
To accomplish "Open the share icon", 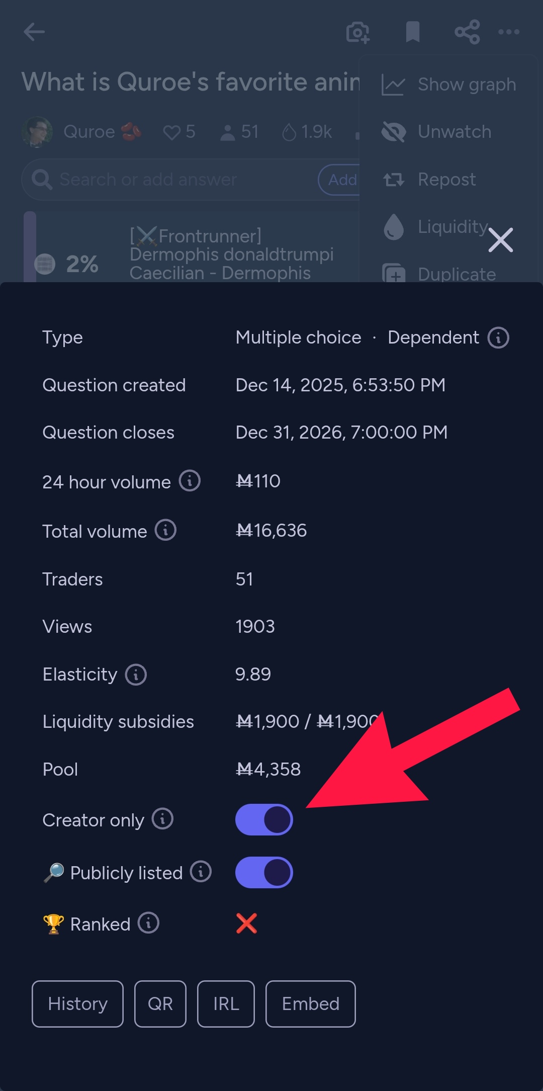I will [467, 32].
